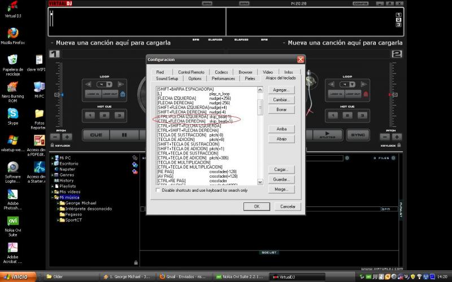Click Loop Out button on deck 2
Viewport: 452px width, 282px height.
[x=353, y=94]
